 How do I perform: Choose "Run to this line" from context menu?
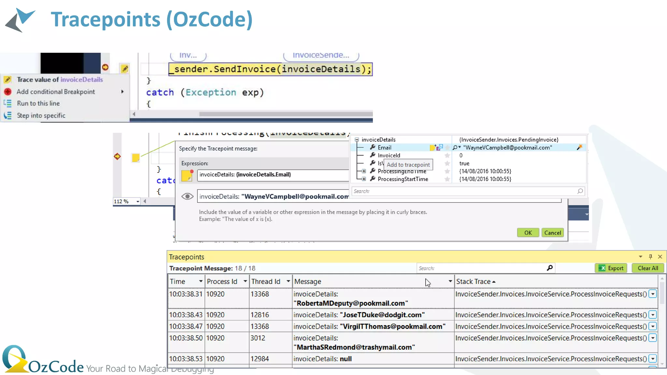point(38,104)
